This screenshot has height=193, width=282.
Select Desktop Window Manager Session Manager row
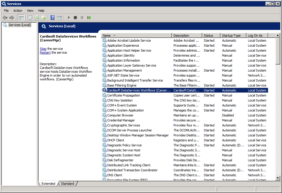pos(185,135)
